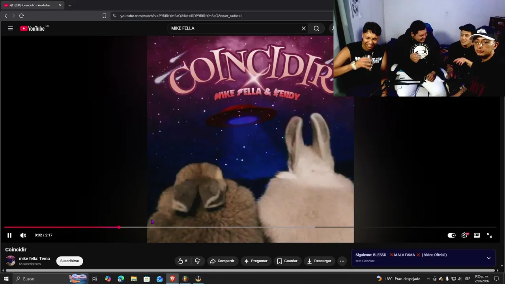Open Microsoft Edge from the taskbar
505x284 pixels.
tap(121, 279)
